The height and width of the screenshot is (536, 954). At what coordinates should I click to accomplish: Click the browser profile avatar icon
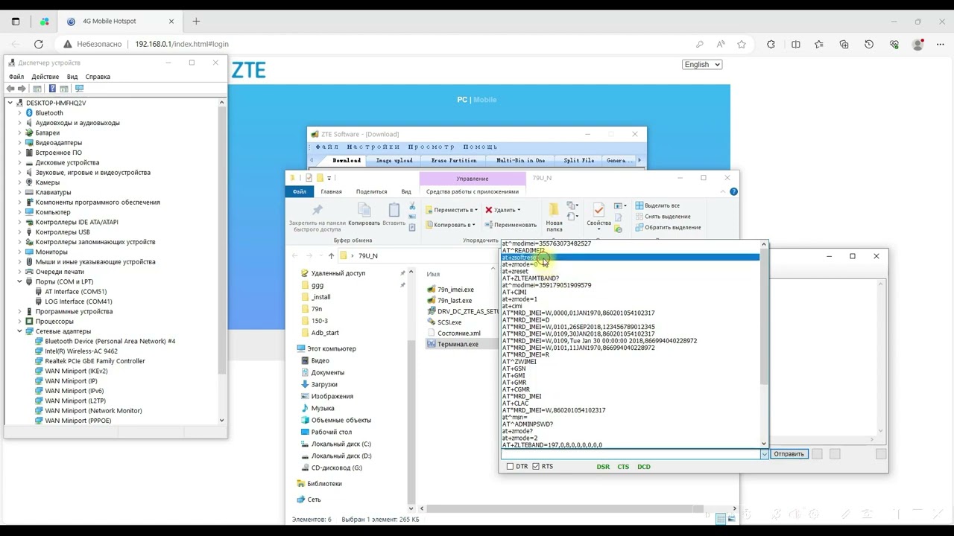pos(918,44)
